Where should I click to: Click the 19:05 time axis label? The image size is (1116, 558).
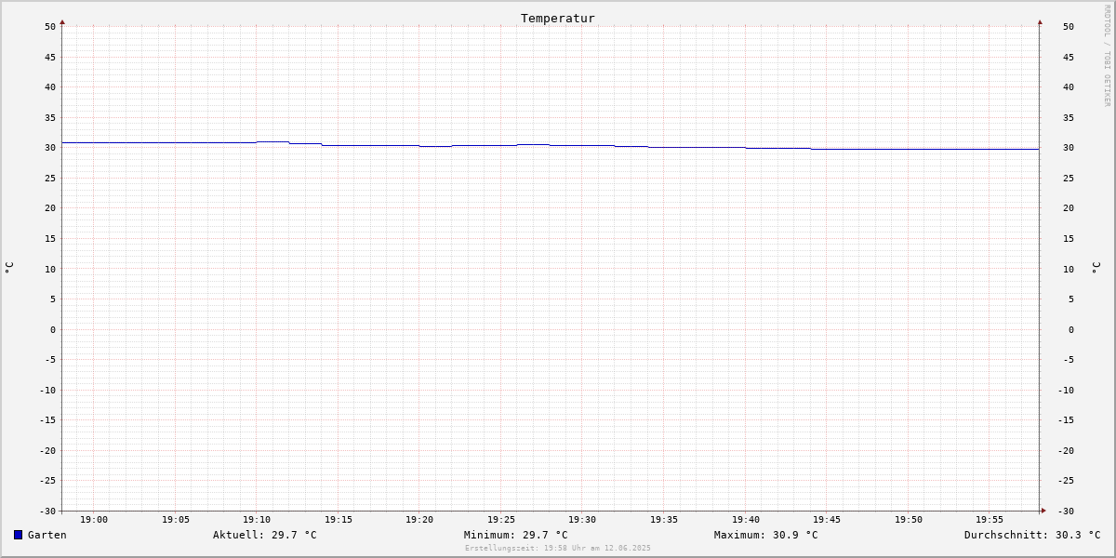pos(176,519)
